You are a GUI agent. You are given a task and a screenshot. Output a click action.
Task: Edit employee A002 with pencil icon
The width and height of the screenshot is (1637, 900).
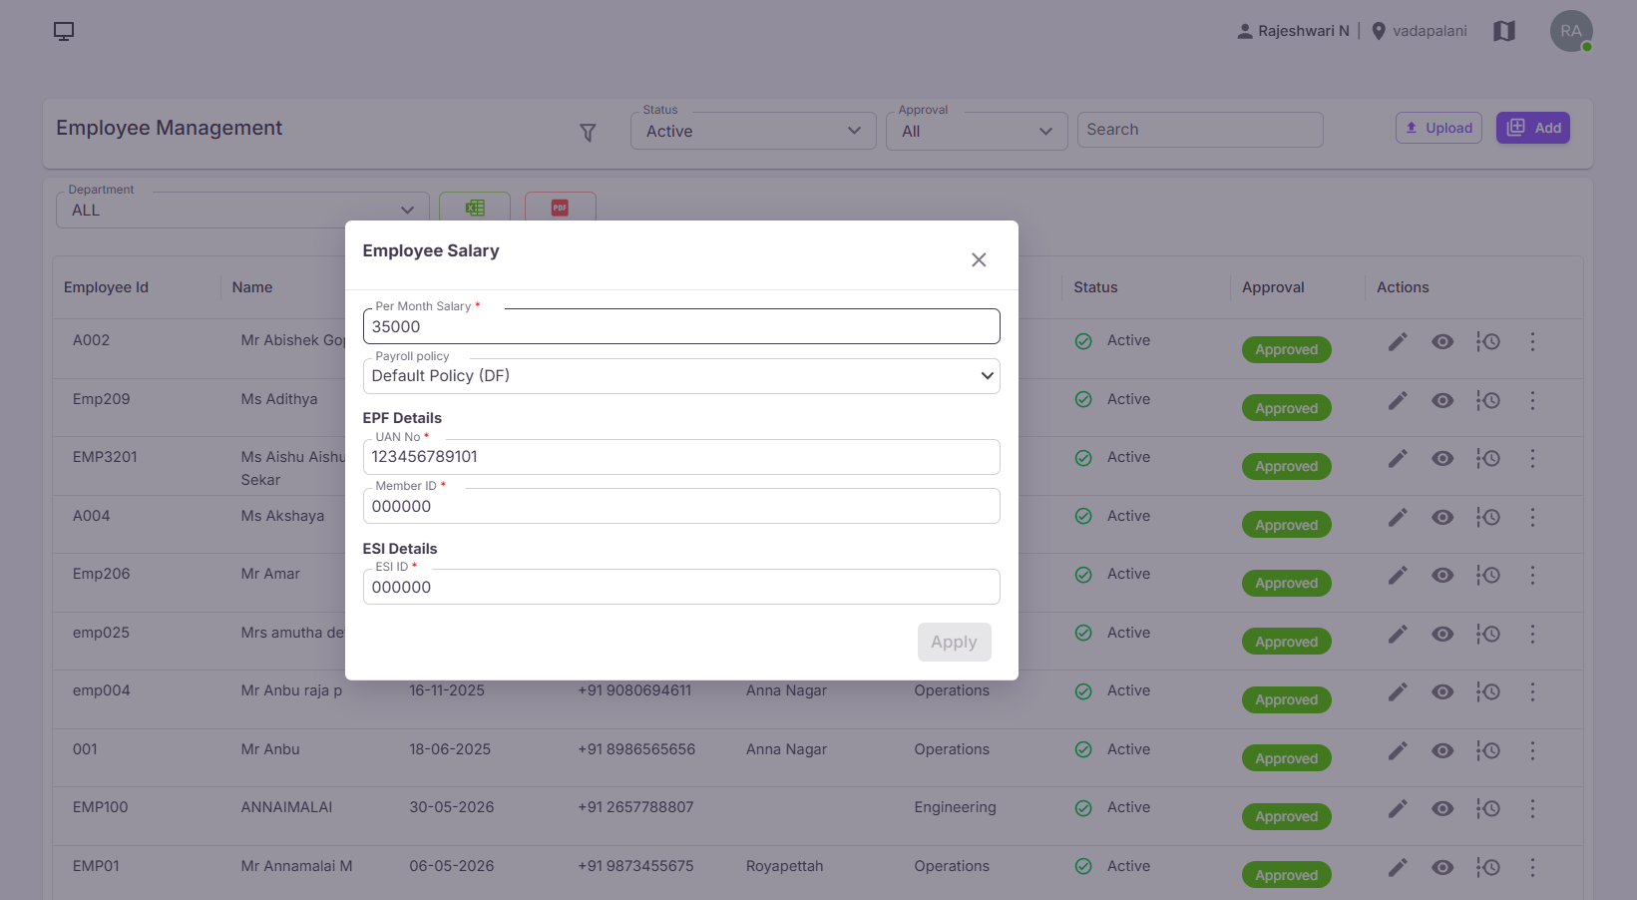coord(1398,341)
